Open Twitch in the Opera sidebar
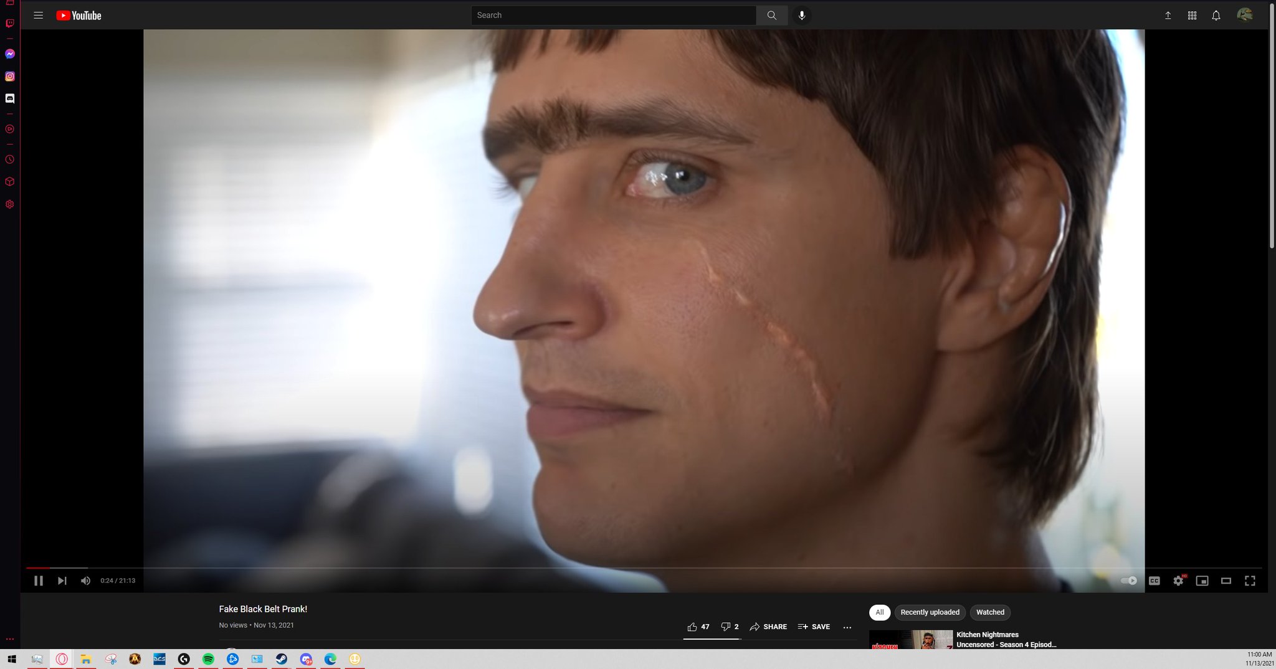Screen dimensions: 1276x669 10,24
